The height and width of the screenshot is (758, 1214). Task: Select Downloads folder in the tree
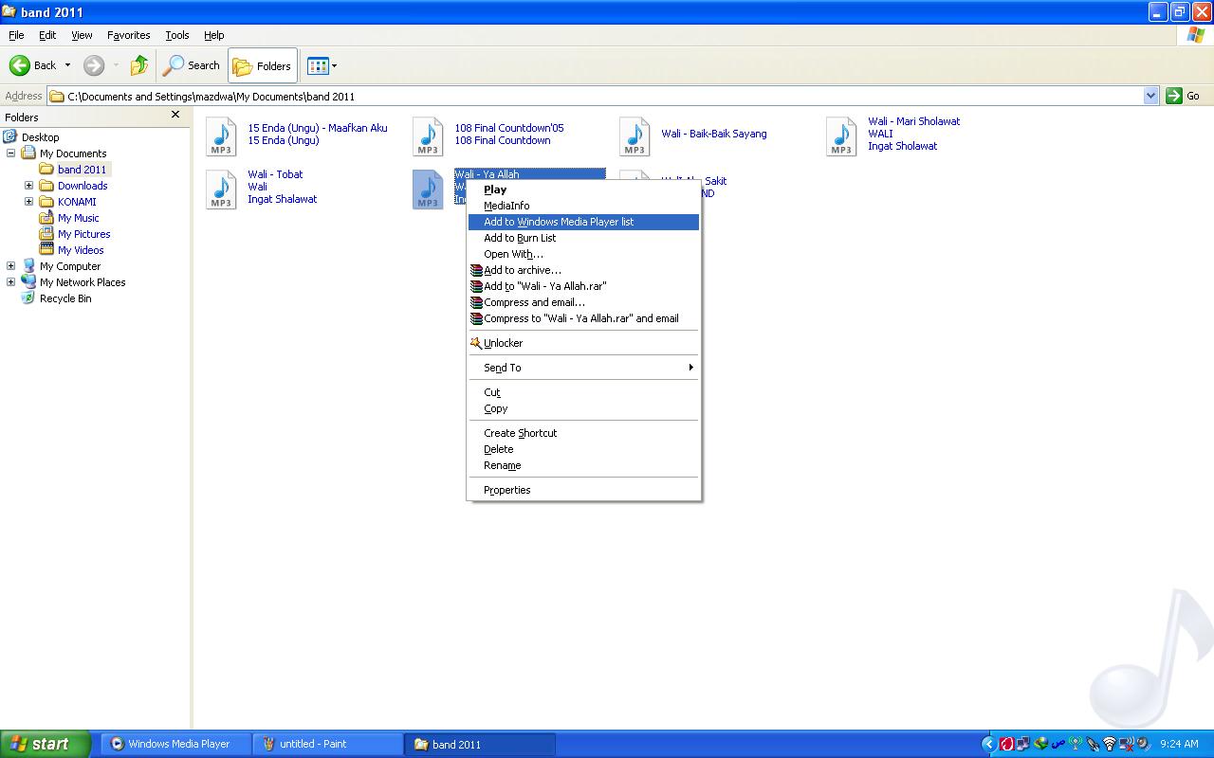pos(83,186)
